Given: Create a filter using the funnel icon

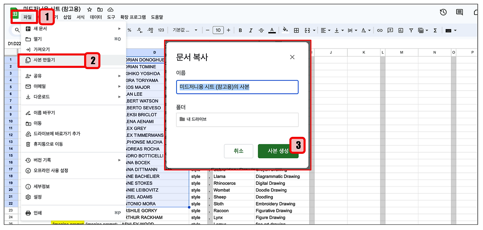Looking at the screenshot, I should click(x=411, y=30).
